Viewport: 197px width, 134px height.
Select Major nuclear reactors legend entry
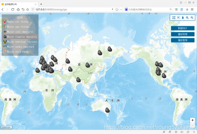click(20, 42)
